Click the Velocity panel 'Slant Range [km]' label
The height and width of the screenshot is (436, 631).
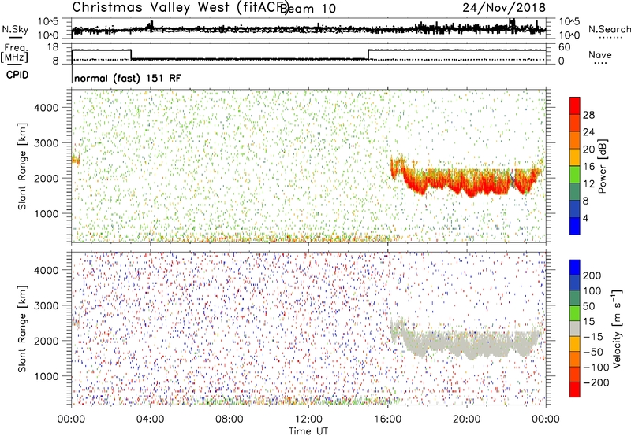click(x=22, y=329)
